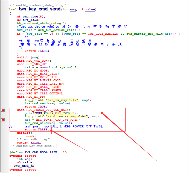Click 'tws_cmd_t;' typedef name
This screenshot has height=173, width=189.
pos(24,166)
